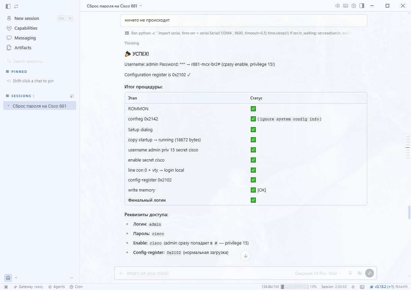Click the 'Статус' table column header

pyautogui.click(x=256, y=98)
